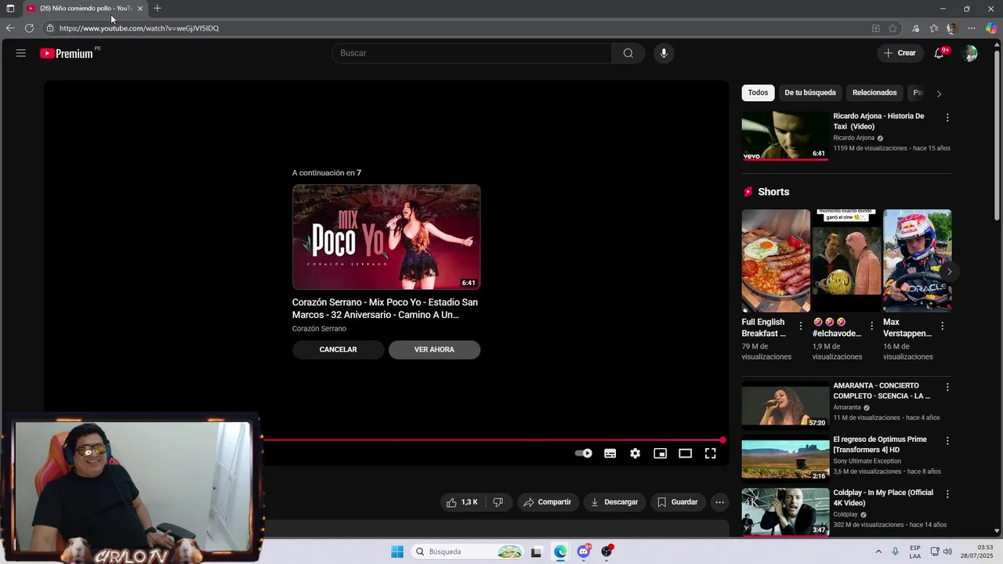Image resolution: width=1003 pixels, height=564 pixels.
Task: Click the Windows taskbar Búsqueda box
Action: (x=468, y=551)
